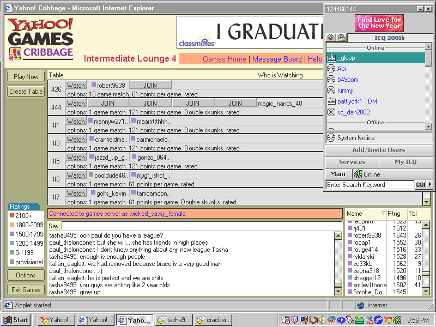Open the Games Home link
This screenshot has height=327, width=436.
click(225, 59)
